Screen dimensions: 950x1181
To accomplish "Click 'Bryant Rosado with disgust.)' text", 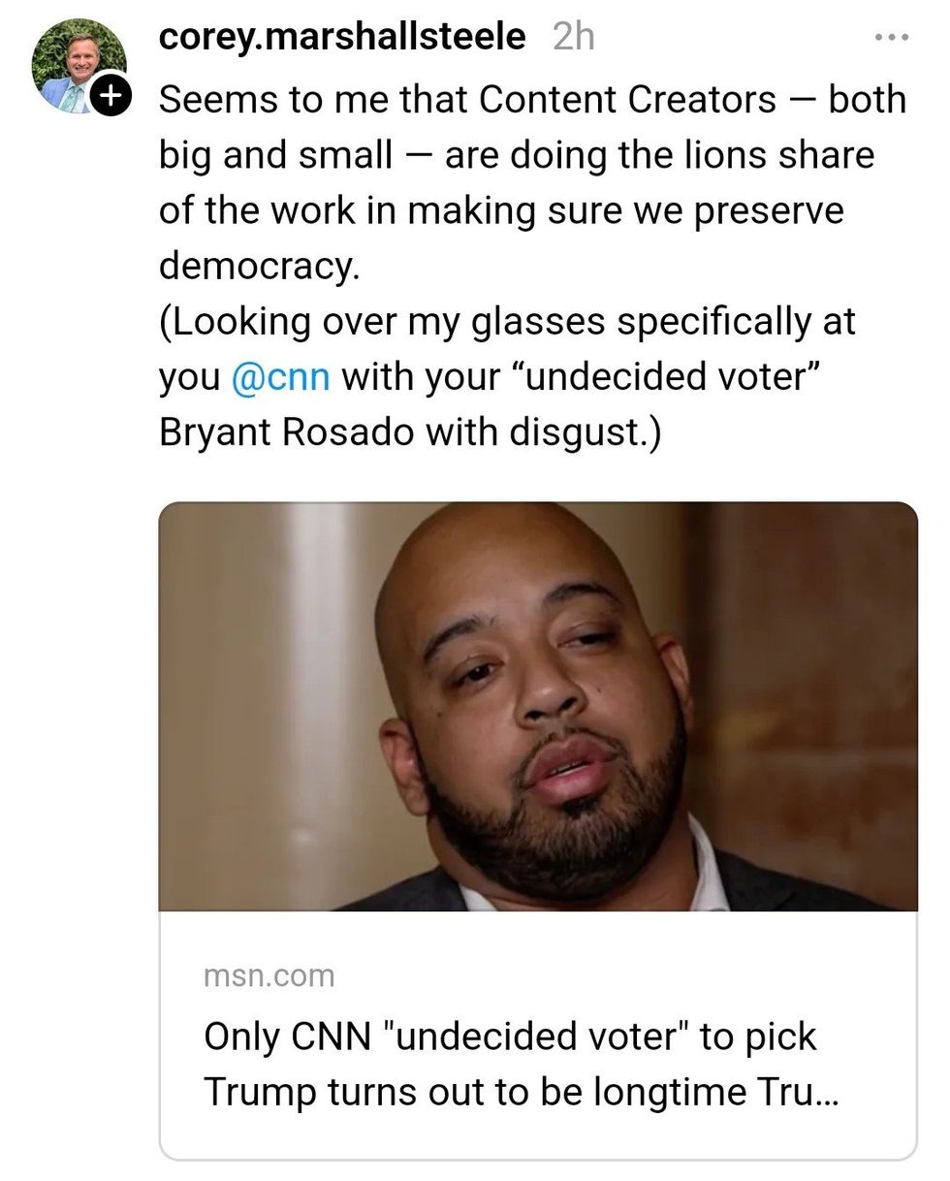I will tap(409, 431).
